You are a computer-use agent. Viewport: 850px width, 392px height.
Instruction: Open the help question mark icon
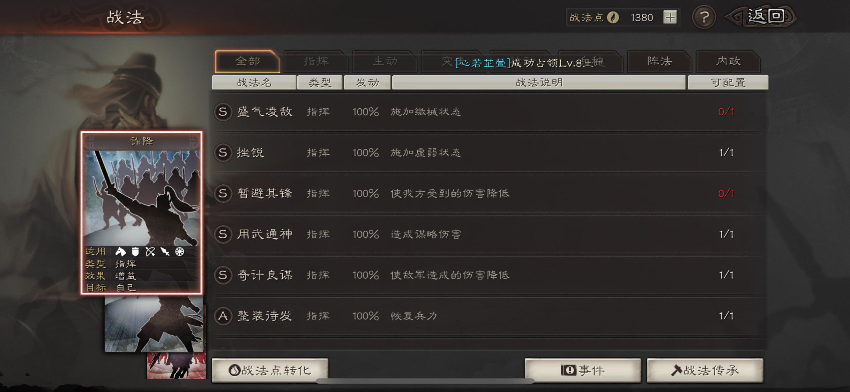[x=704, y=17]
